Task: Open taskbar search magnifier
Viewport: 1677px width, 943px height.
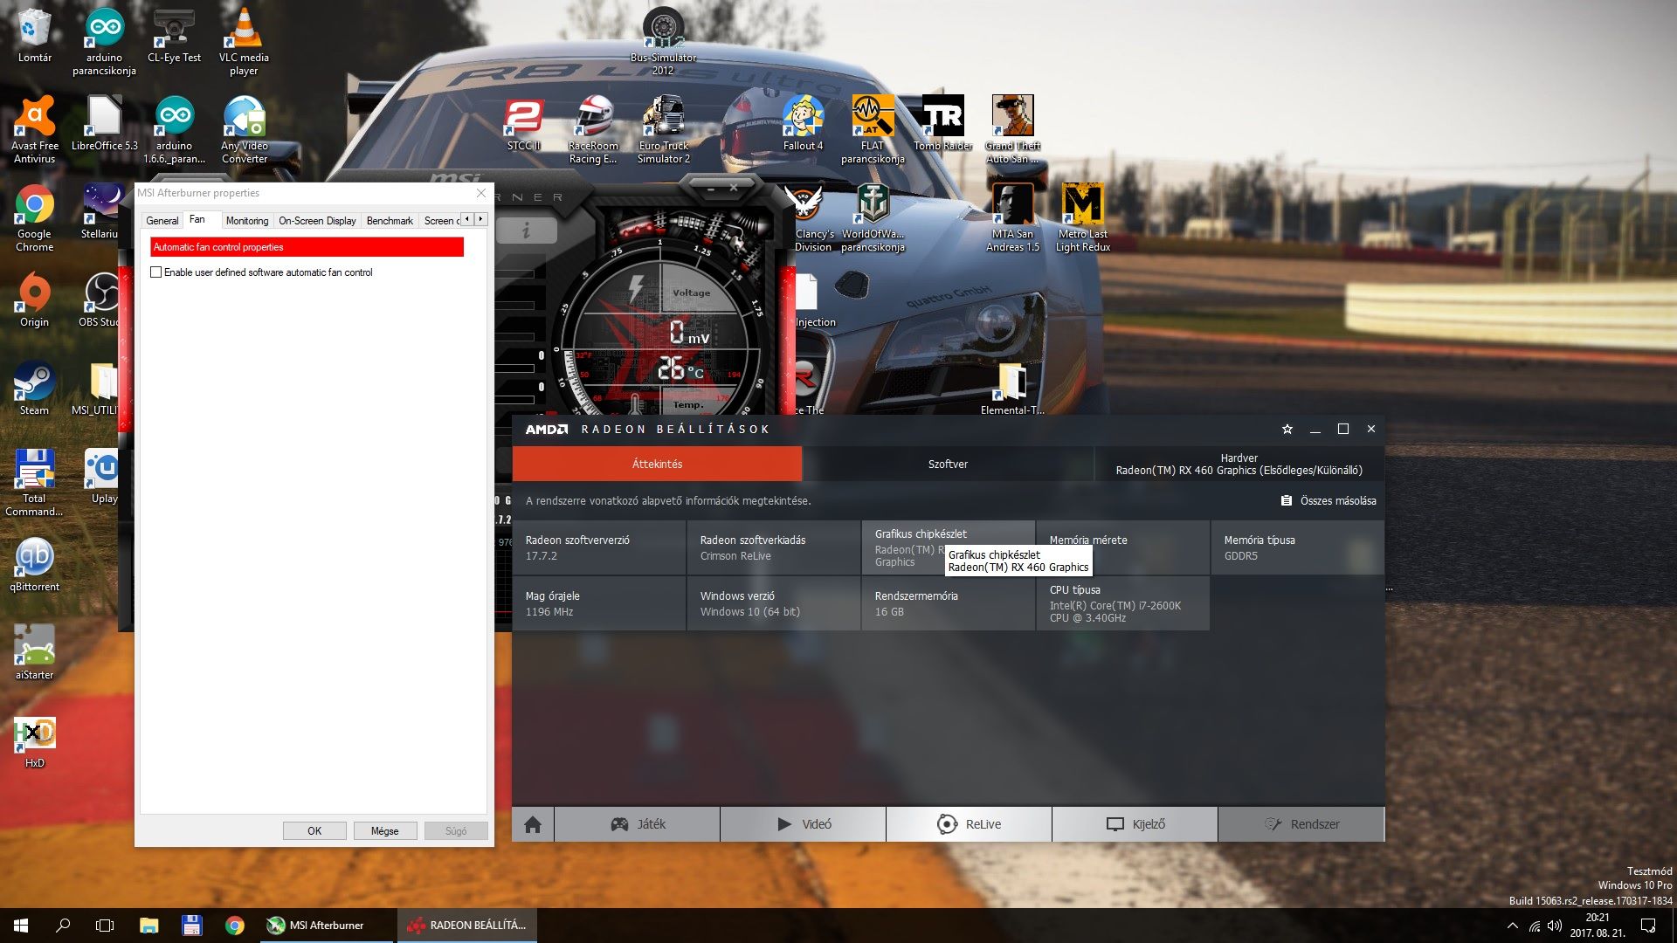Action: [x=63, y=926]
